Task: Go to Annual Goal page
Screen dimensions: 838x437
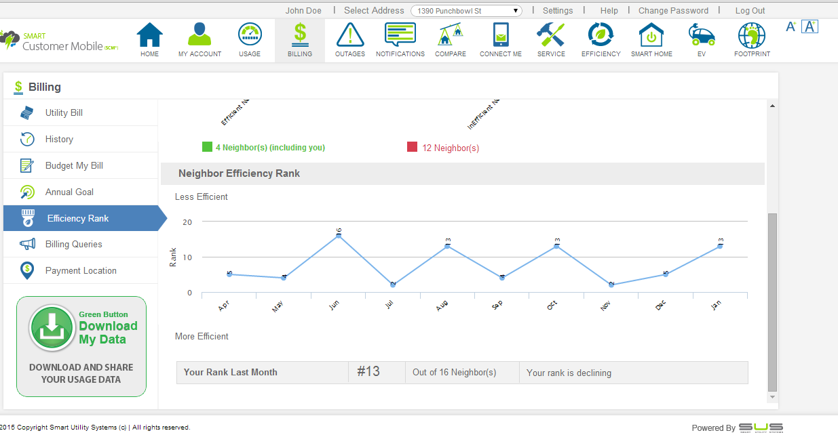Action: pos(69,192)
